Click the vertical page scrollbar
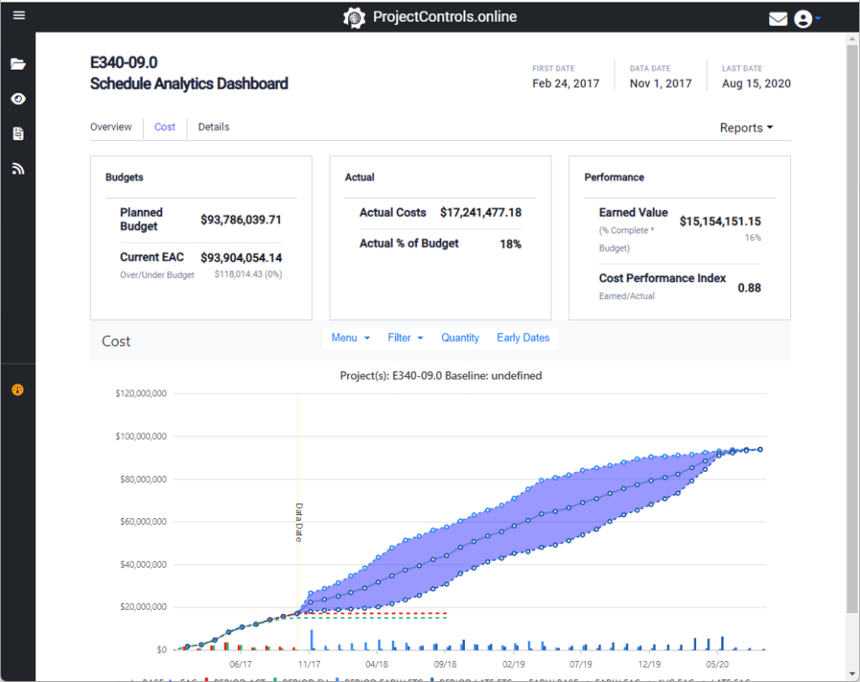Image resolution: width=860 pixels, height=682 pixels. coord(852,336)
